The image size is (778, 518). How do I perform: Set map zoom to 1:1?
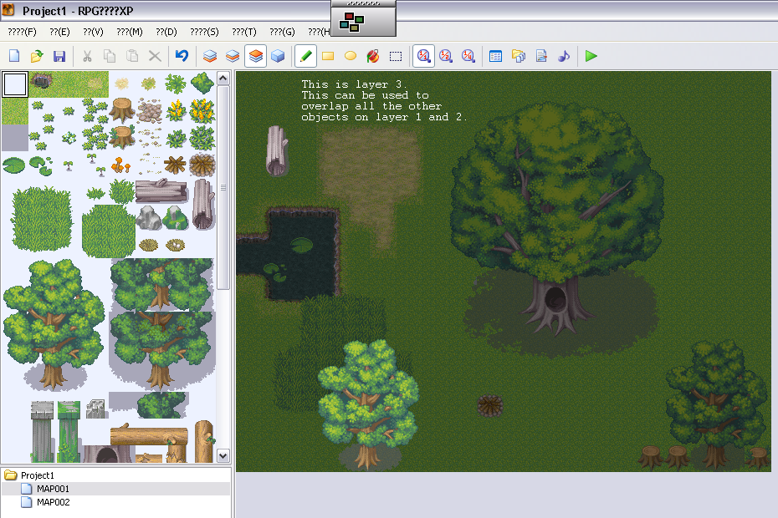pyautogui.click(x=423, y=56)
